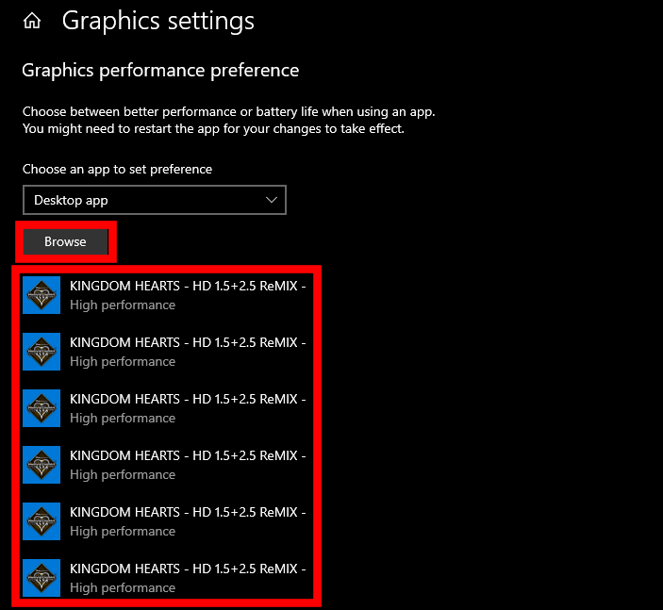Click the Graphics settings page title
This screenshot has height=610, width=663.
pyautogui.click(x=158, y=21)
